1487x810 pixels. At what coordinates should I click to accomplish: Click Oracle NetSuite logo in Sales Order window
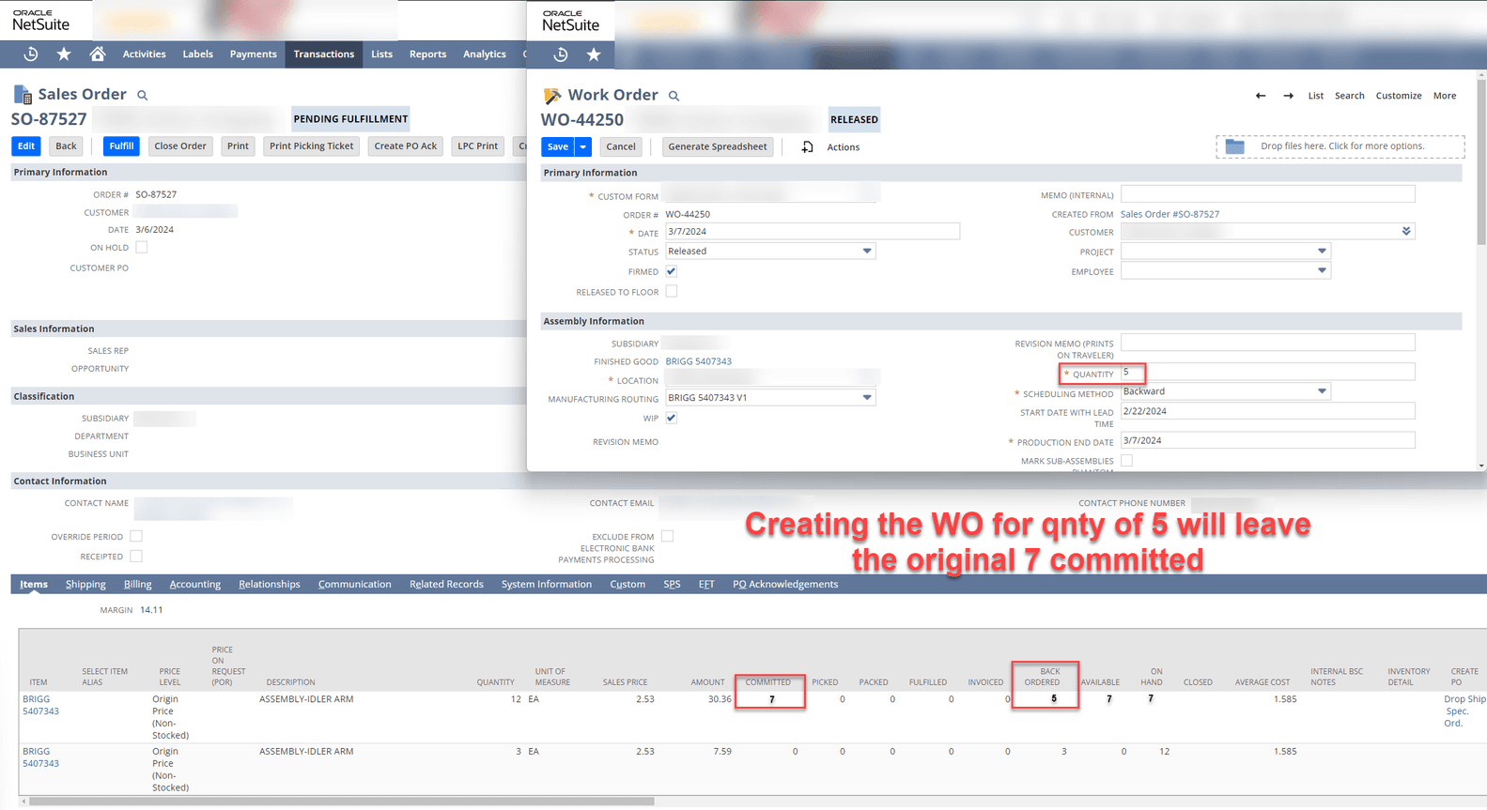[40, 21]
